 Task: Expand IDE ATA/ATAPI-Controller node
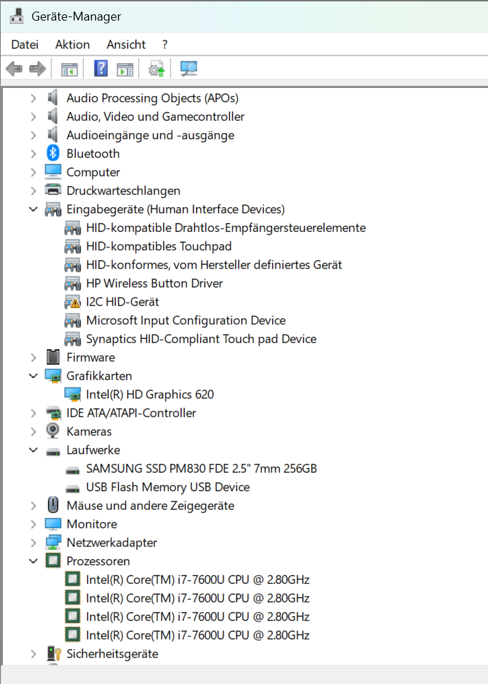pyautogui.click(x=33, y=413)
